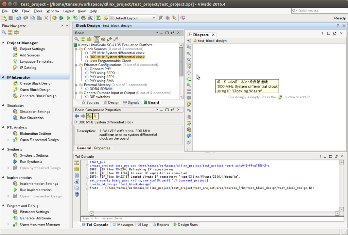Screen dimensions: 348x235
Task: Click the validate design icon in Diagram toolbar
Action: (189, 123)
